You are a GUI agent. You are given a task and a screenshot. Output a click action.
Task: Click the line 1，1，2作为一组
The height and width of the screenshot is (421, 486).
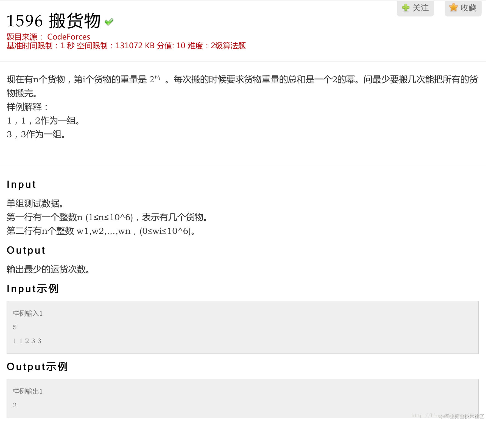pyautogui.click(x=43, y=120)
